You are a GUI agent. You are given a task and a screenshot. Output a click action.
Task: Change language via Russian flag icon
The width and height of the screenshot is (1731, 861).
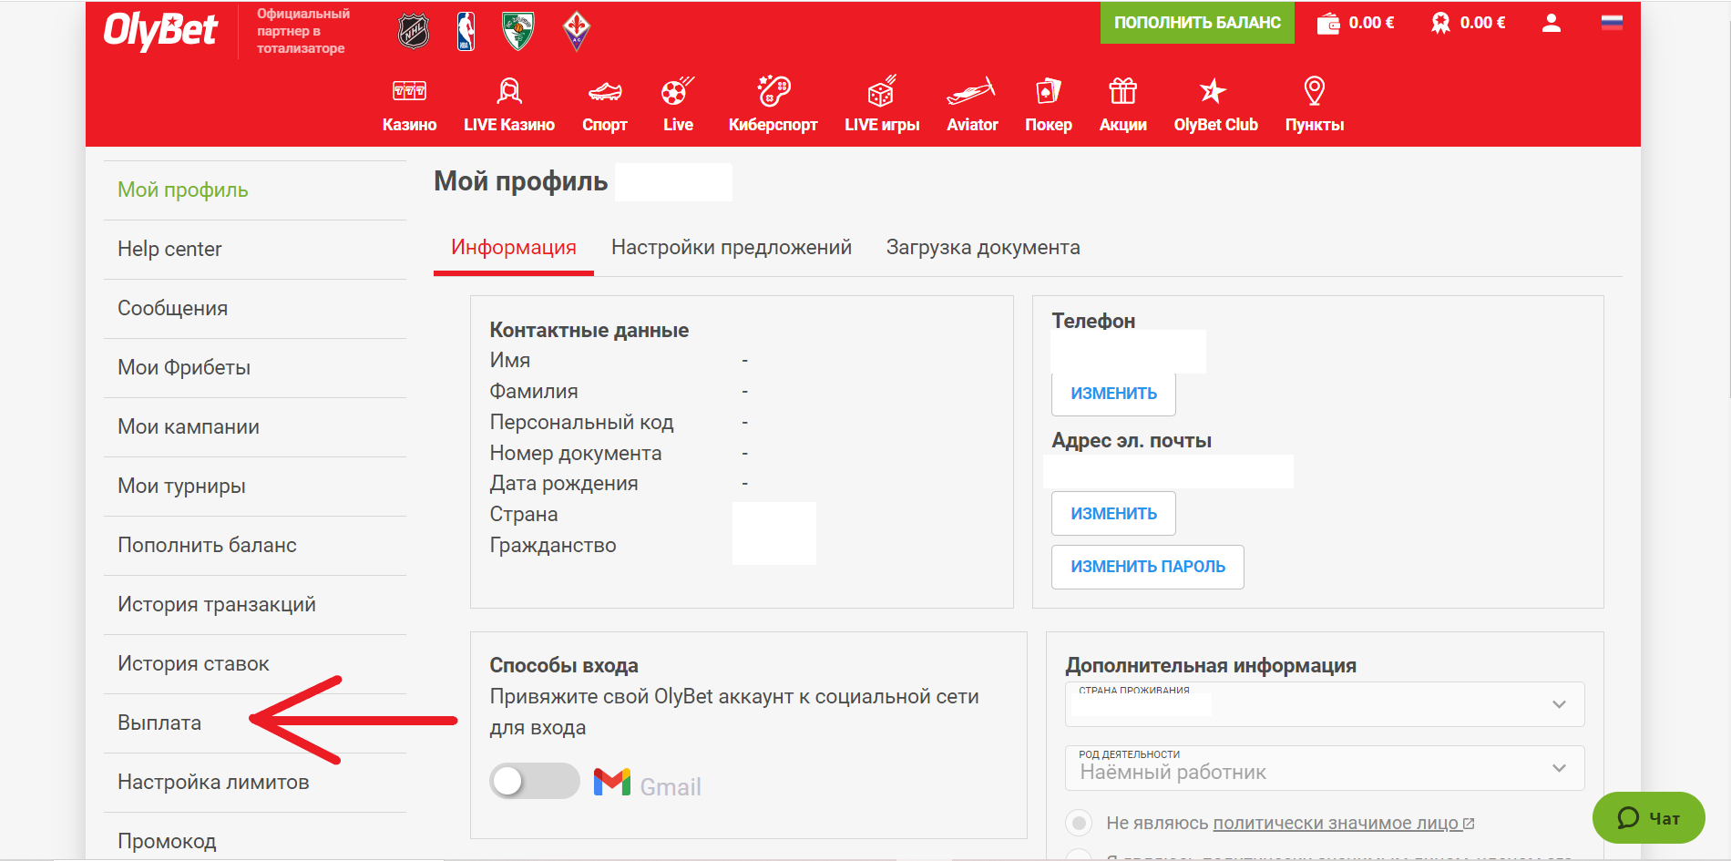point(1612,23)
